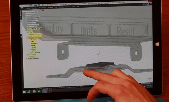Open the Solid Edge application button
Image resolution: width=169 pixels, height=102 pixels.
point(22,7)
